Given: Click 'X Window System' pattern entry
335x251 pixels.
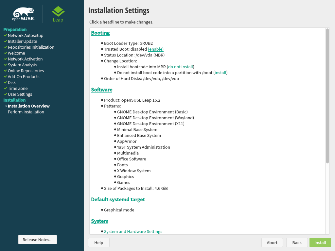Looking at the screenshot, I should [x=134, y=171].
